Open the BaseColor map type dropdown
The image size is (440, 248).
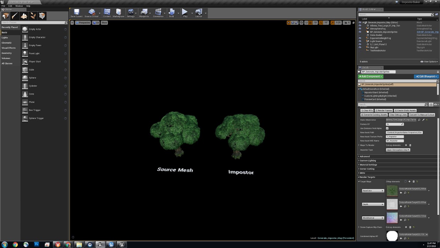tap(373, 190)
